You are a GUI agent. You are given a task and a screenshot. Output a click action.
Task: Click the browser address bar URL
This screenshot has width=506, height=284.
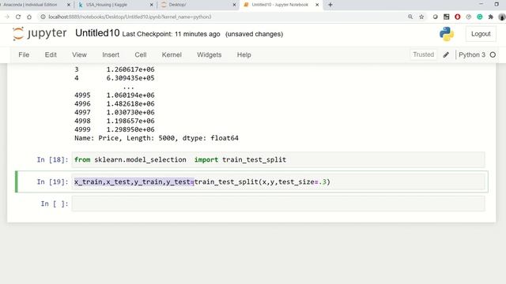(130, 17)
